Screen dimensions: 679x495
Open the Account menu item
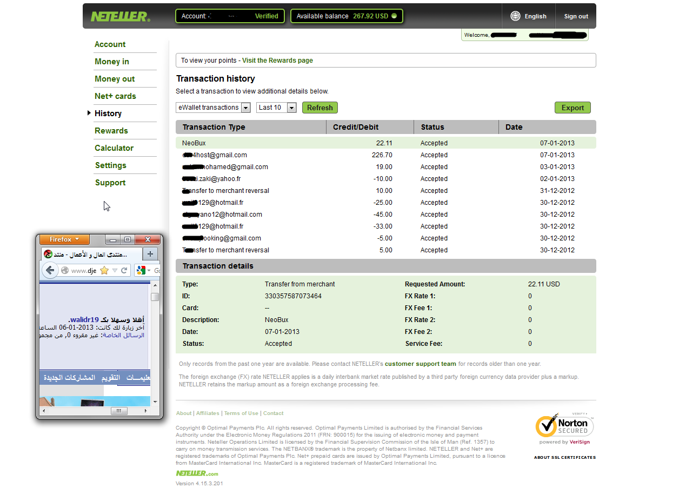[110, 44]
